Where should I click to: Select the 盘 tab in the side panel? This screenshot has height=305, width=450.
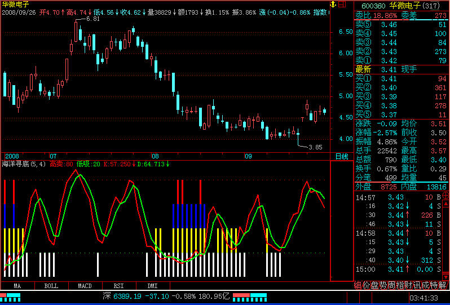pyautogui.click(x=375, y=285)
